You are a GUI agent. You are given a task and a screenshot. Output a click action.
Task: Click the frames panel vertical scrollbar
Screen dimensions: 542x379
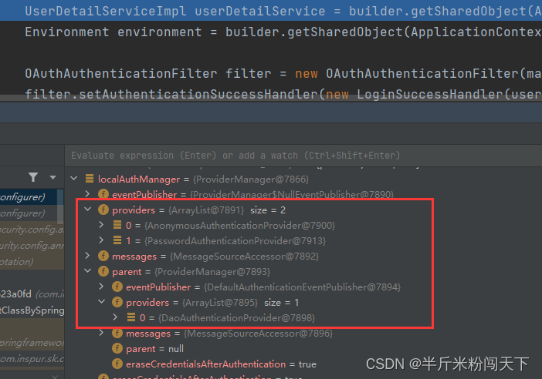(60, 207)
